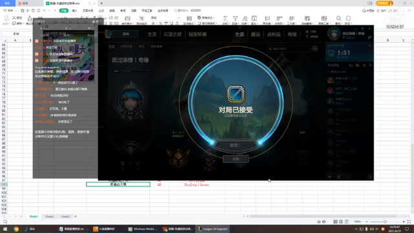Select the 插入 ribbon tab

coord(75,10)
